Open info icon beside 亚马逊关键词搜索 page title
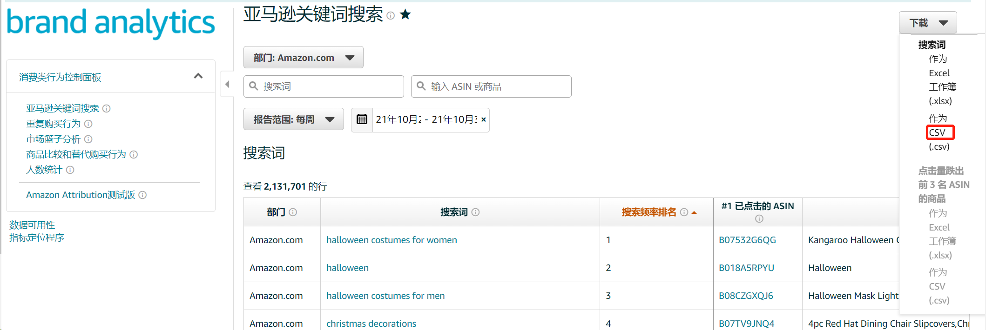The height and width of the screenshot is (330, 986). pyautogui.click(x=391, y=16)
